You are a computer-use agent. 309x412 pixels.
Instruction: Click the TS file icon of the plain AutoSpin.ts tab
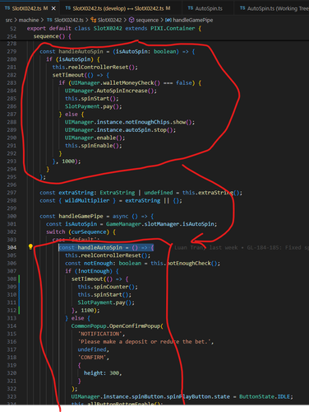coord(191,8)
